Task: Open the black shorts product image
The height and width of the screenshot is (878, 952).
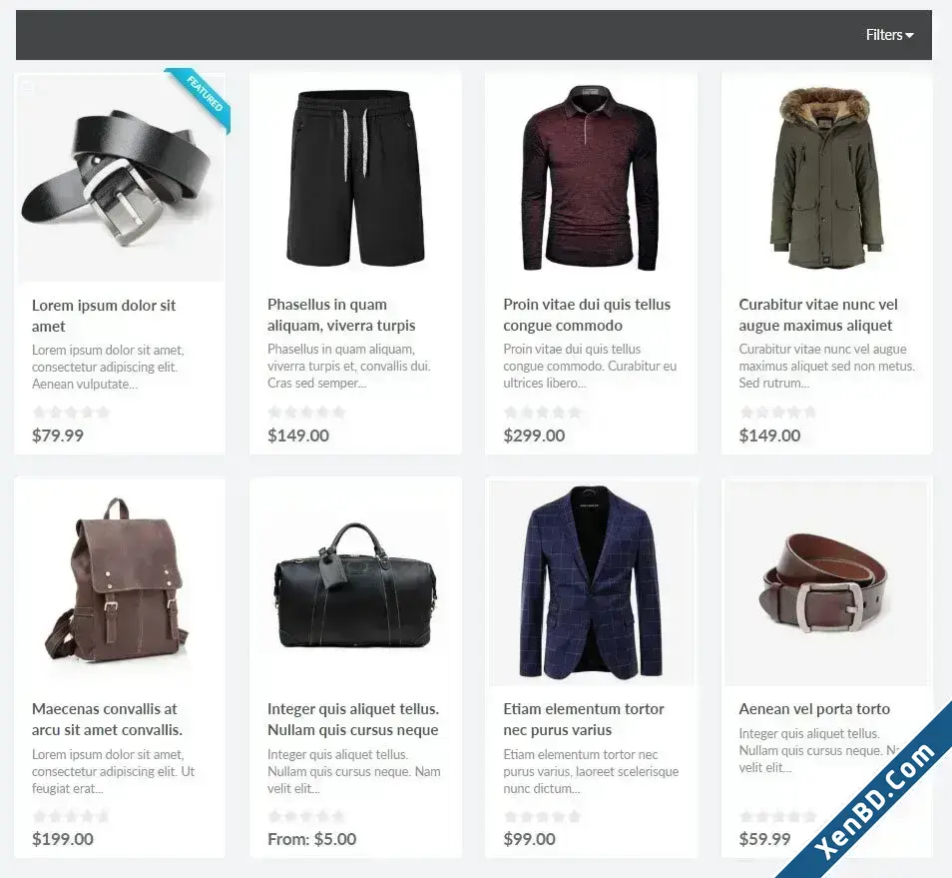Action: coord(355,178)
